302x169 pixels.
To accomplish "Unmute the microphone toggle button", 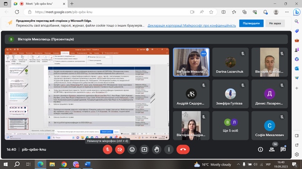I will click(x=108, y=149).
